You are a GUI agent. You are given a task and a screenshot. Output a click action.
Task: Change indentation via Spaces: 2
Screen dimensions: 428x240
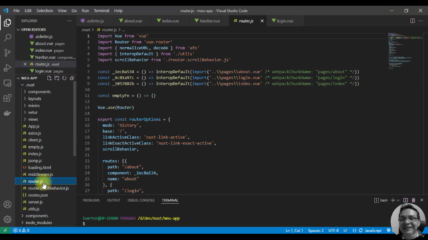[x=316, y=231]
